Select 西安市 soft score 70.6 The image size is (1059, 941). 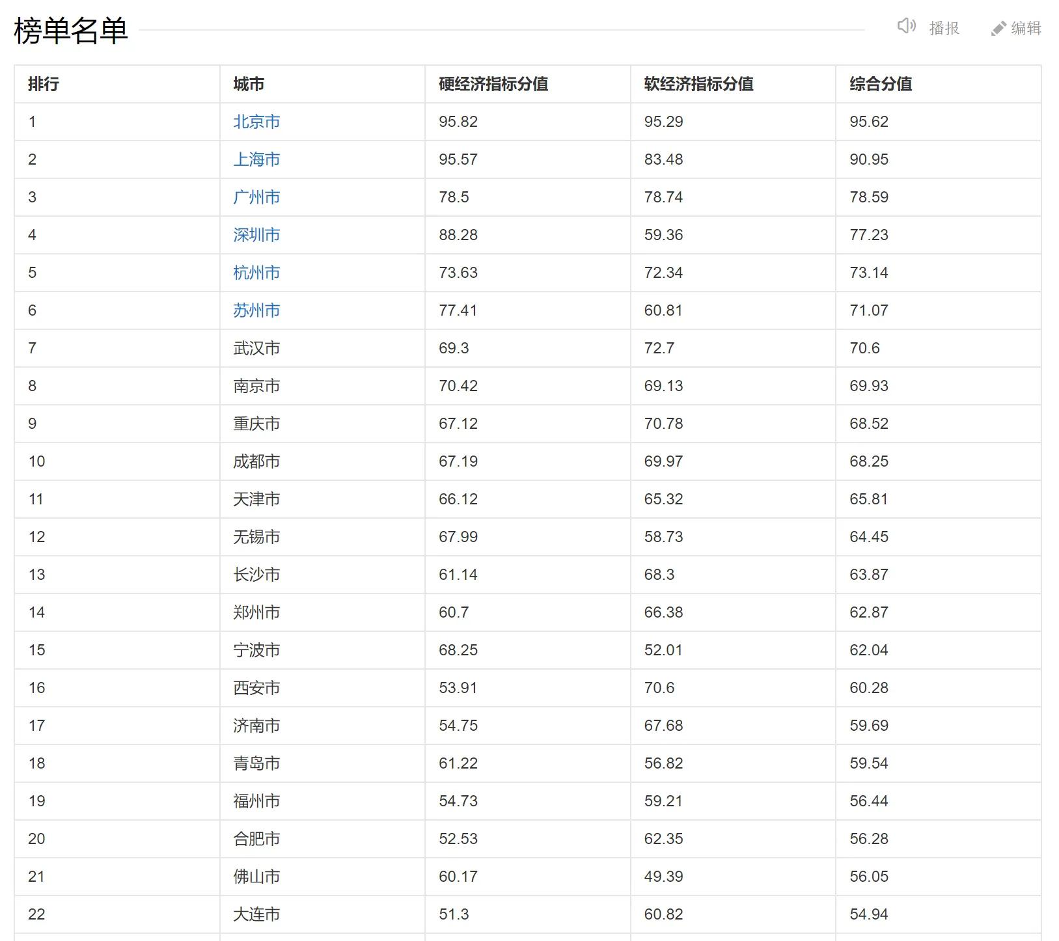pyautogui.click(x=733, y=688)
